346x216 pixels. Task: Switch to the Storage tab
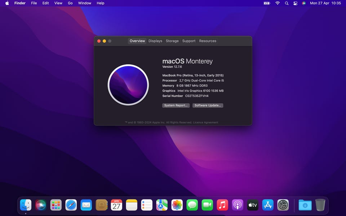[x=172, y=41]
